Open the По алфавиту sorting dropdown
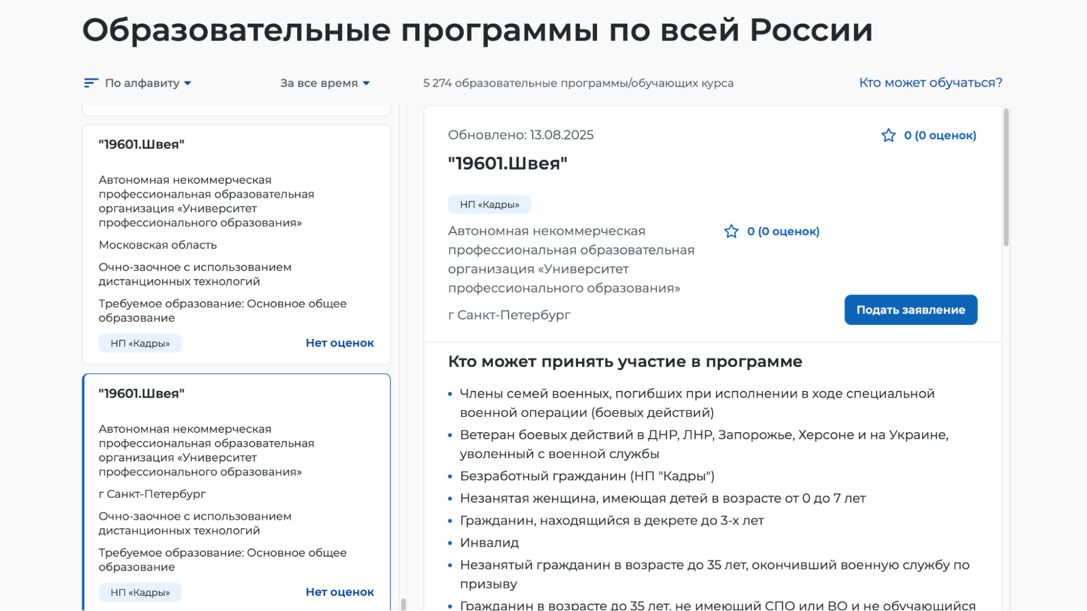This screenshot has height=611, width=1087. point(148,83)
